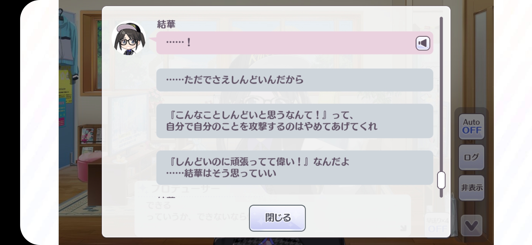This screenshot has width=532, height=245.
Task: Toggle the Auto OFF button
Action: [471, 127]
